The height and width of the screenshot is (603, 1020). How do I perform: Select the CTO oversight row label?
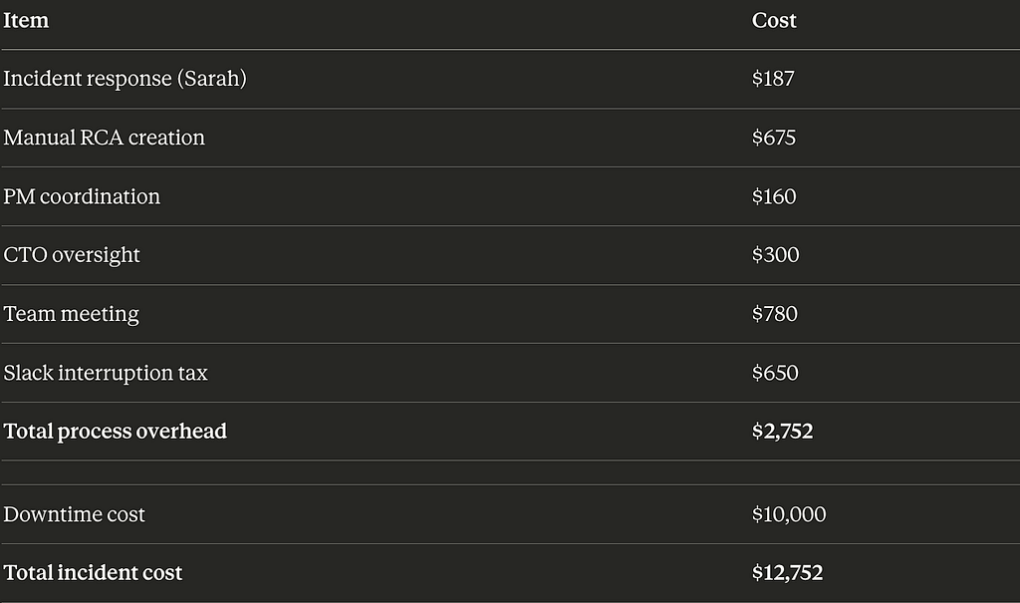point(72,255)
